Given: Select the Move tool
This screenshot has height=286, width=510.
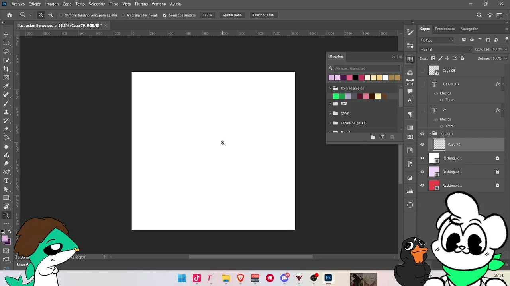Looking at the screenshot, I should click(x=6, y=34).
